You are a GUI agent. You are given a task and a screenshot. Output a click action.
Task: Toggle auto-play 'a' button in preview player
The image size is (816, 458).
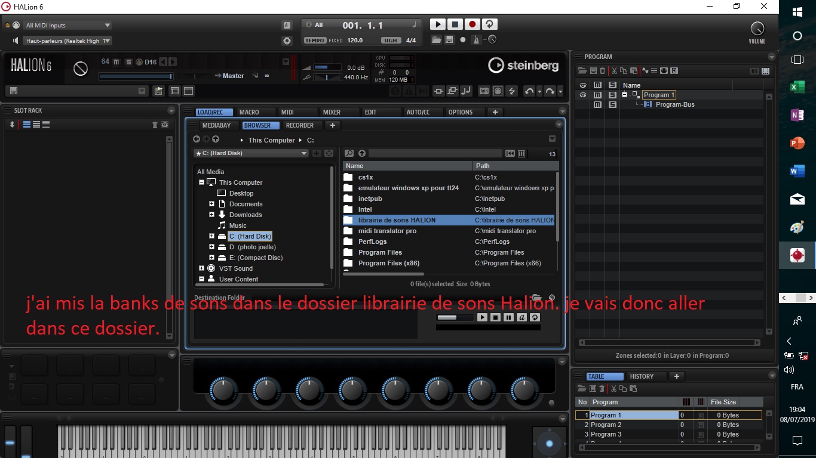pos(521,318)
